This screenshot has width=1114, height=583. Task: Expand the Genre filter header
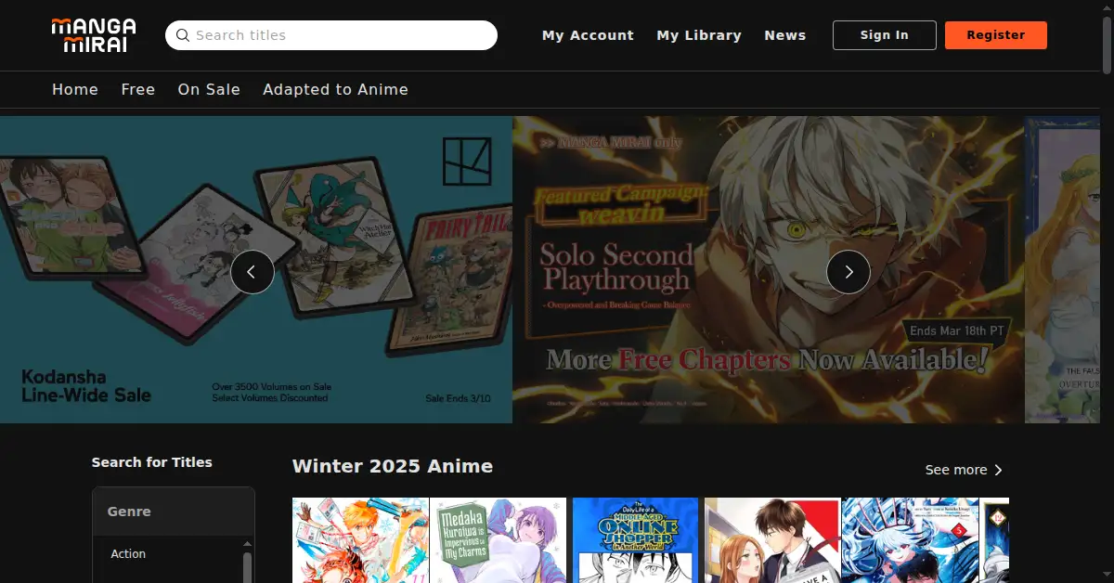174,512
